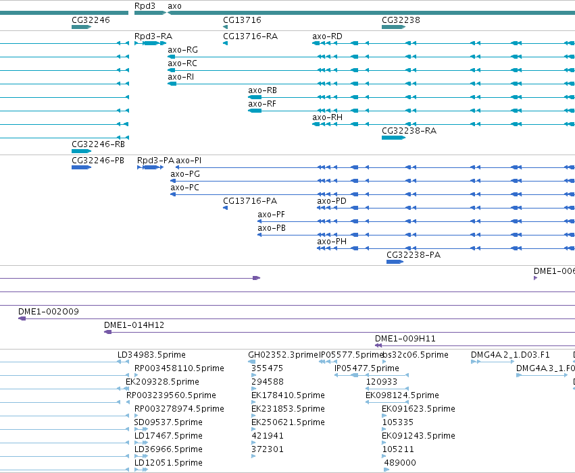The height and width of the screenshot is (473, 575).
Task: Click the axo-RB transcript first exon
Action: click(255, 97)
